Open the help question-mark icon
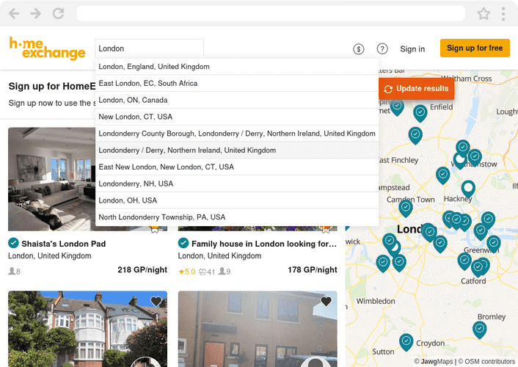This screenshot has height=367, width=518. [x=382, y=49]
